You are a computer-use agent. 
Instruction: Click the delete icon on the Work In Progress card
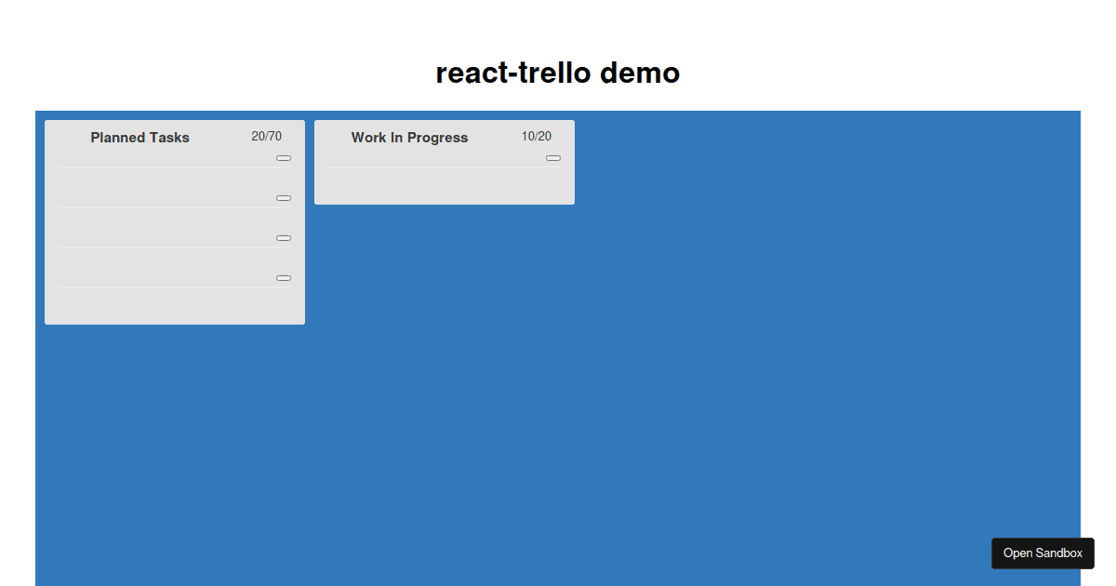[x=553, y=158]
